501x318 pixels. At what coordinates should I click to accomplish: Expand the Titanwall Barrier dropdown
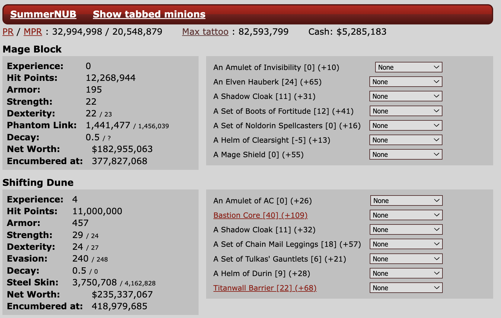406,288
